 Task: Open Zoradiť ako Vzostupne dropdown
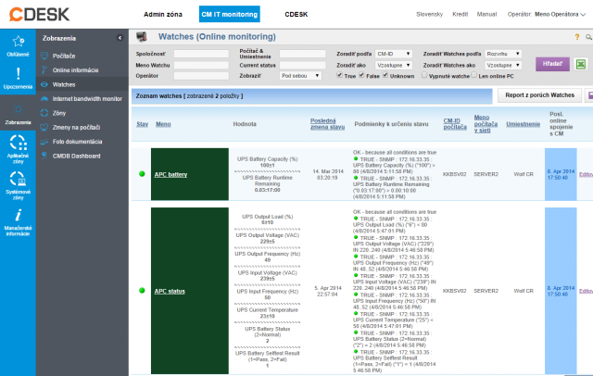(x=393, y=65)
